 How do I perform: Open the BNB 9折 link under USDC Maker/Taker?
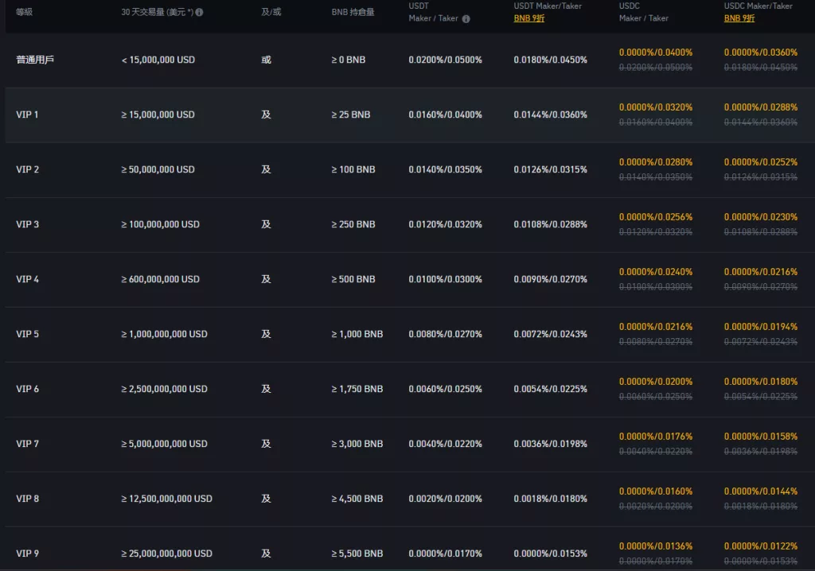click(x=739, y=18)
